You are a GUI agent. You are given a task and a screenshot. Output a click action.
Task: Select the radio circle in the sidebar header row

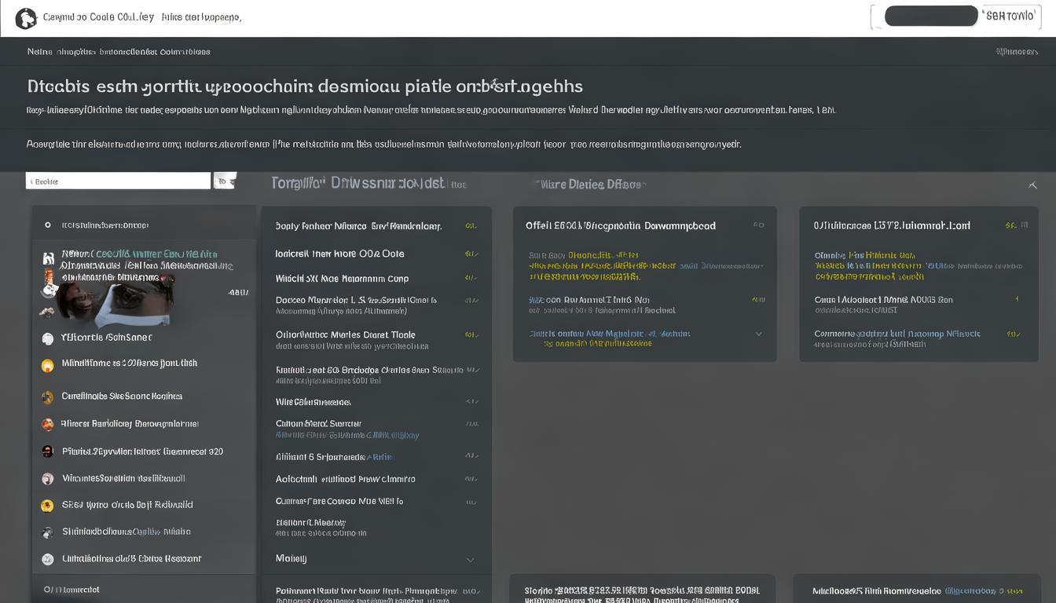tap(48, 225)
